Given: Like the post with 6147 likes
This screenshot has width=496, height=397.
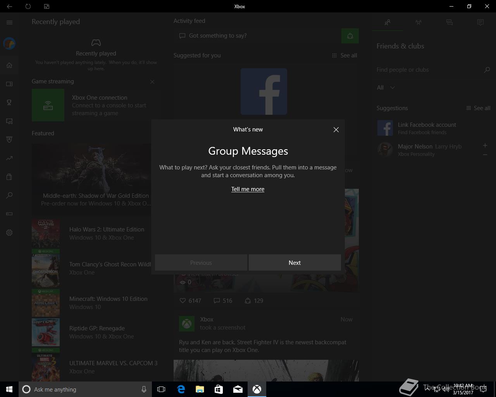Looking at the screenshot, I should [x=190, y=300].
